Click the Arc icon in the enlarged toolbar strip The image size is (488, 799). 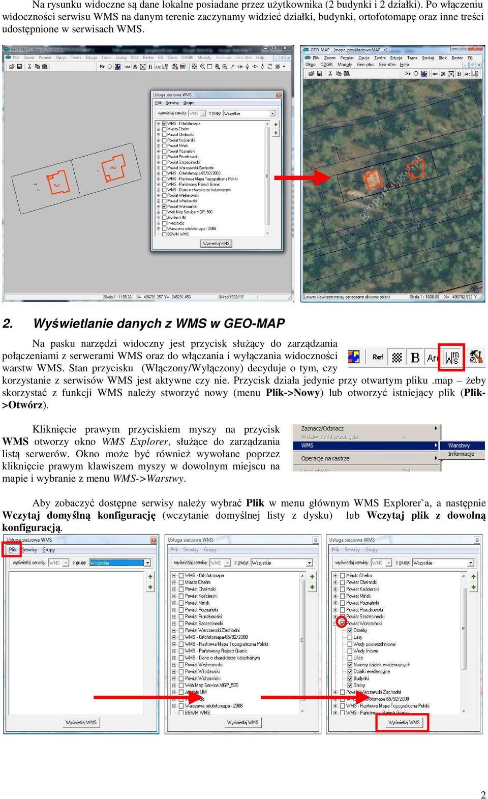(x=432, y=358)
